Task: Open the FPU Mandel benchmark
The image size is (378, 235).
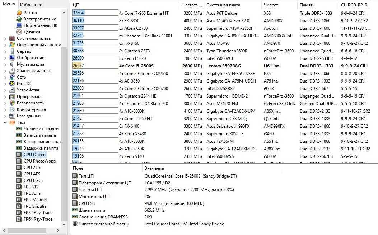Action: (x=35, y=200)
